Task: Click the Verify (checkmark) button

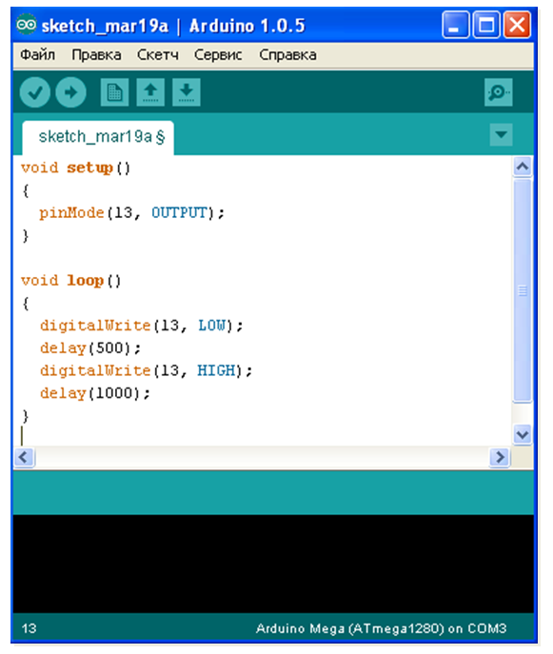Action: point(34,92)
